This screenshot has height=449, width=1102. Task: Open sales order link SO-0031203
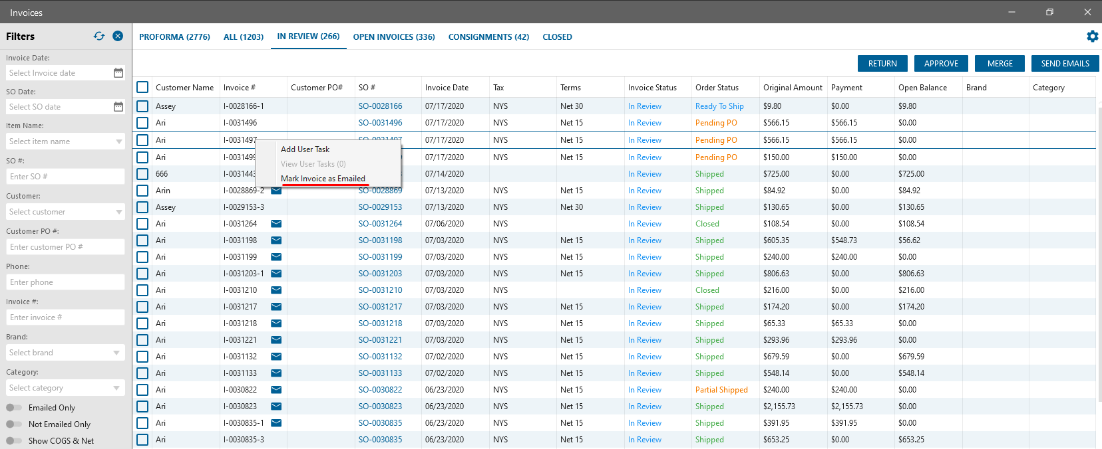pyautogui.click(x=380, y=274)
